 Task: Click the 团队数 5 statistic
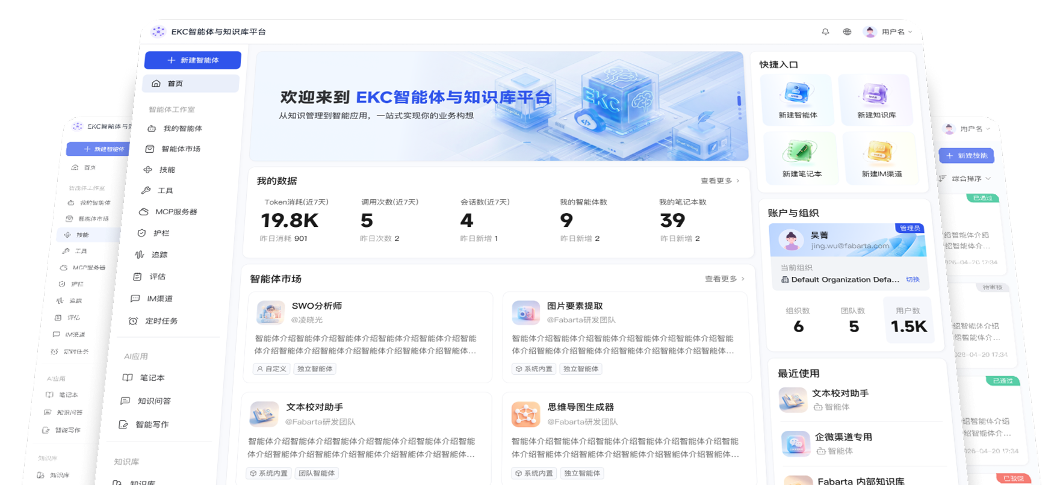click(x=854, y=320)
